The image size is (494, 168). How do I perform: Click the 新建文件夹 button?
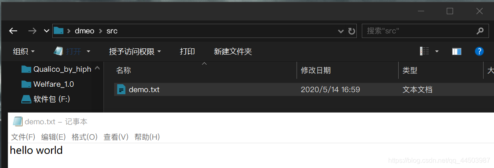coord(233,52)
